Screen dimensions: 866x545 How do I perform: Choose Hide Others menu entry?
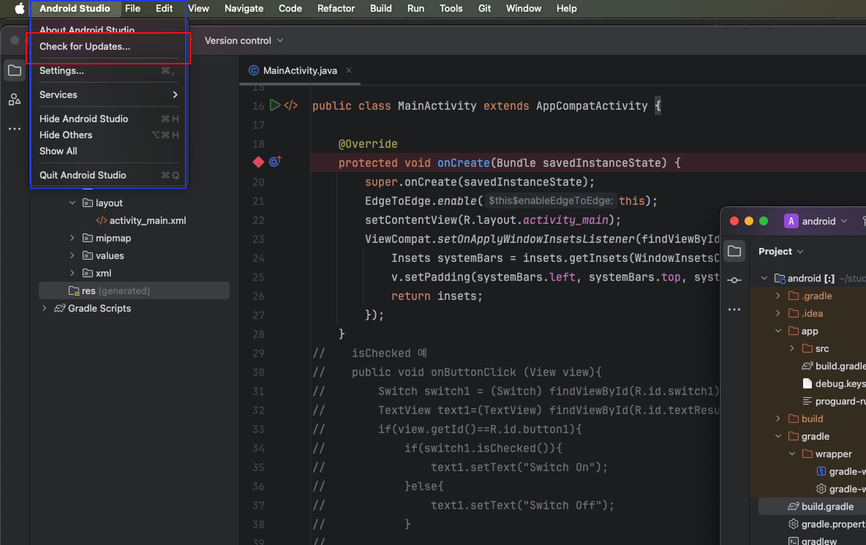pos(109,135)
